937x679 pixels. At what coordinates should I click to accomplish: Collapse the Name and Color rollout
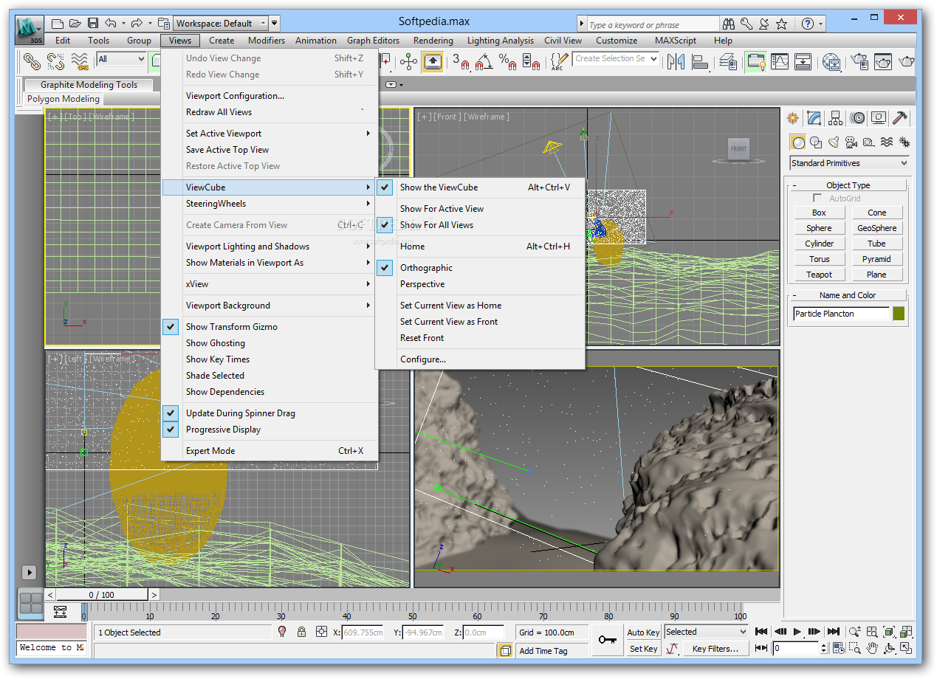(848, 295)
